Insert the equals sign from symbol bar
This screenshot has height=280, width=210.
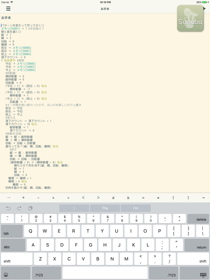(143, 198)
